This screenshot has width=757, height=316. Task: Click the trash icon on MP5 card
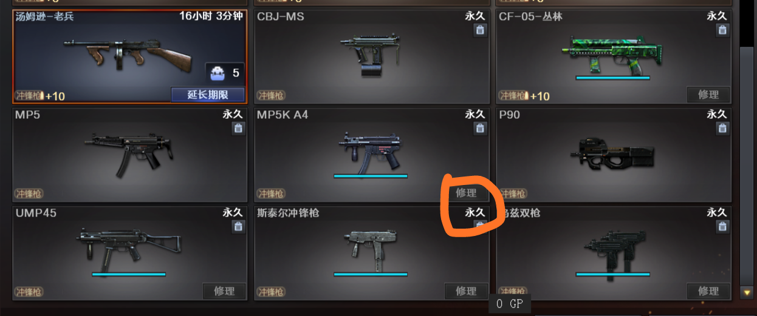[239, 128]
